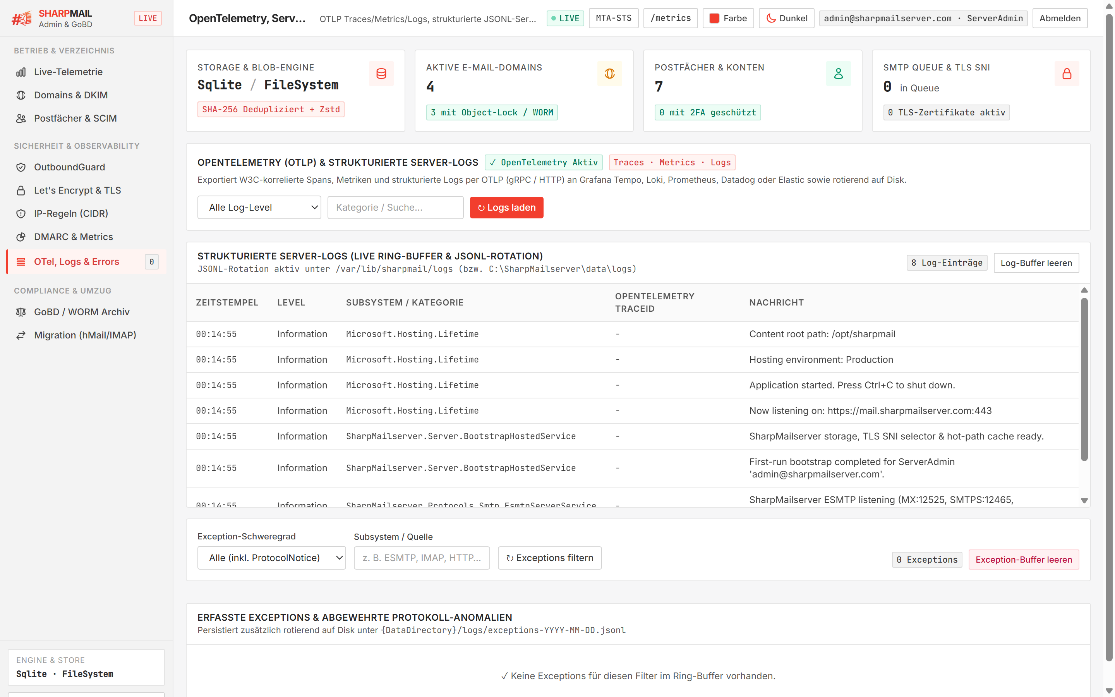Select GoBD / WORM Archiv menu item
The height and width of the screenshot is (697, 1115).
click(x=87, y=312)
